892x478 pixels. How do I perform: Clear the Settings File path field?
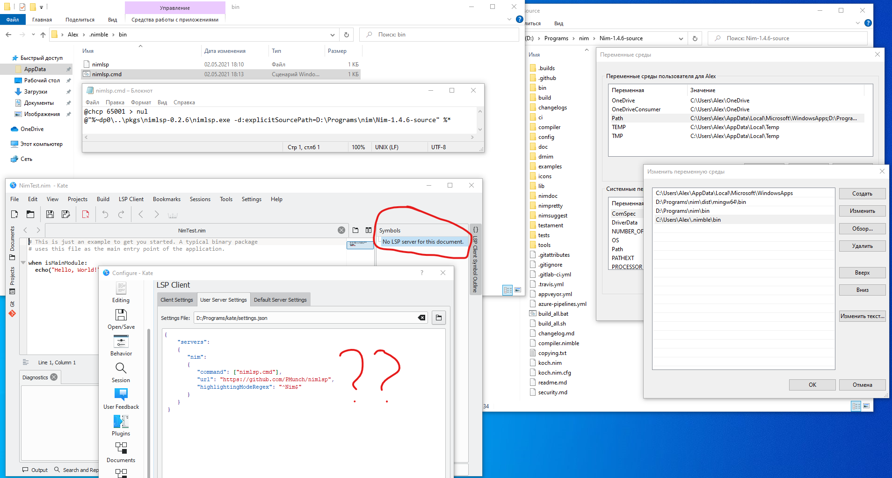tap(421, 318)
